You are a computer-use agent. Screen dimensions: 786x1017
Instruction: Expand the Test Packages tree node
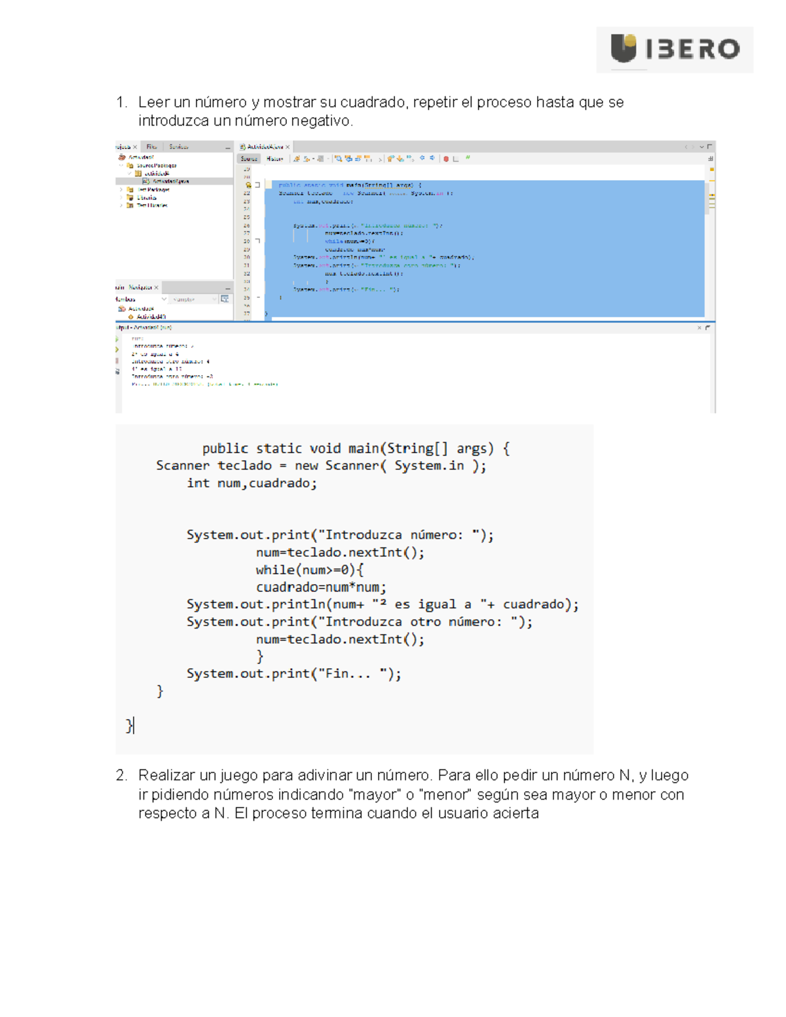coord(121,189)
